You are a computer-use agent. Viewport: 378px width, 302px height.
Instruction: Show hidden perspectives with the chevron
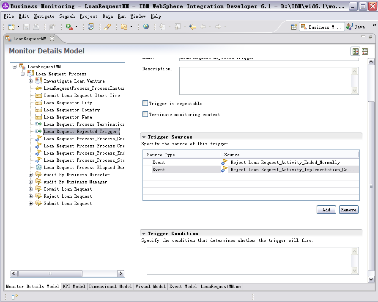[x=374, y=25]
